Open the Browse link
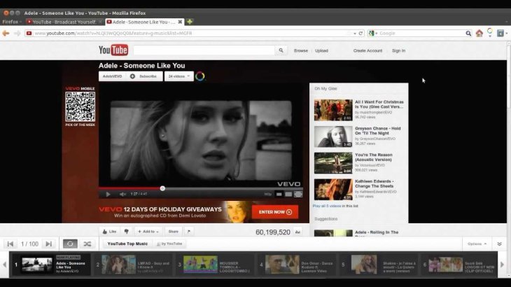 tap(301, 51)
